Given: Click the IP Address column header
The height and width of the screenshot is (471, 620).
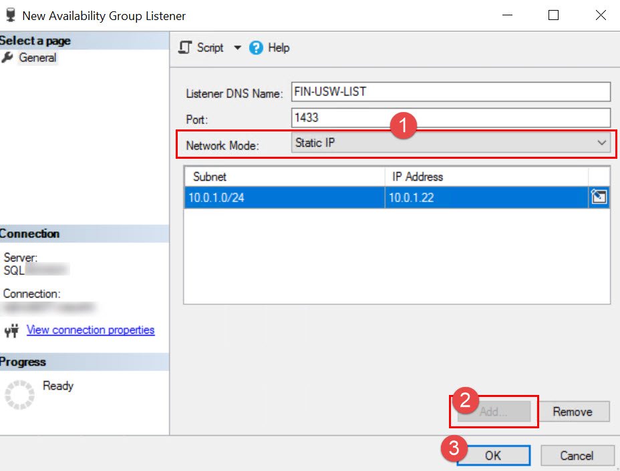Looking at the screenshot, I should [486, 177].
